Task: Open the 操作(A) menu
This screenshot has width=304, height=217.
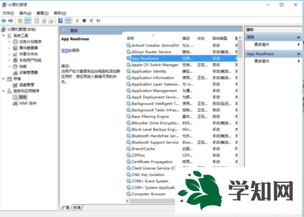Action: click(x=25, y=13)
